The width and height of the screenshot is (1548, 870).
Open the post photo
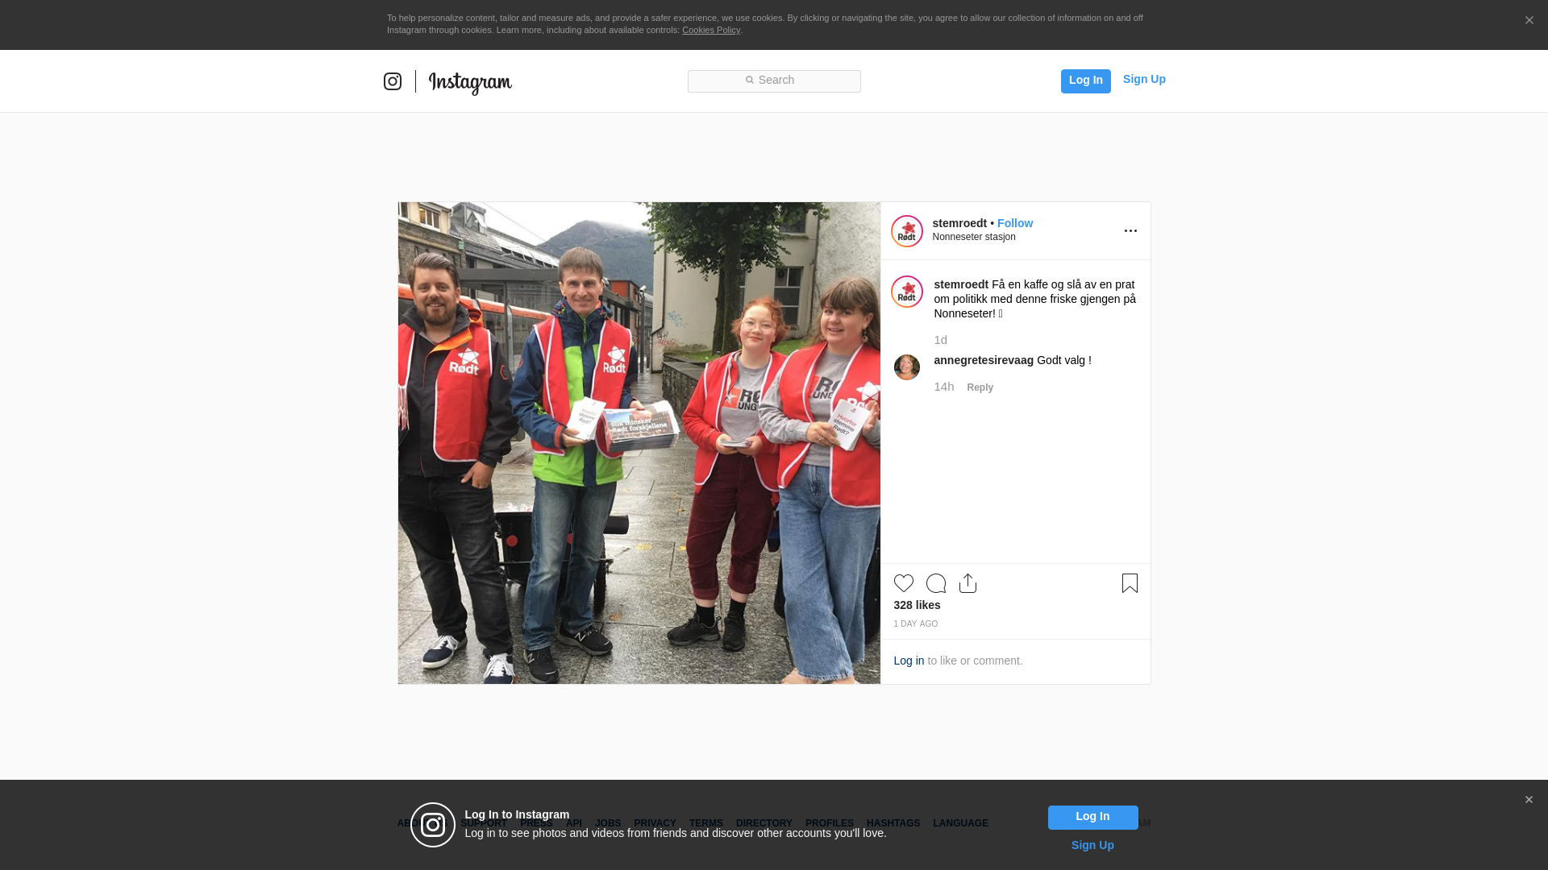click(639, 443)
